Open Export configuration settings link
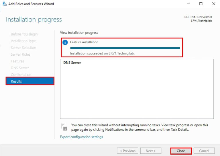 [x=81, y=137]
